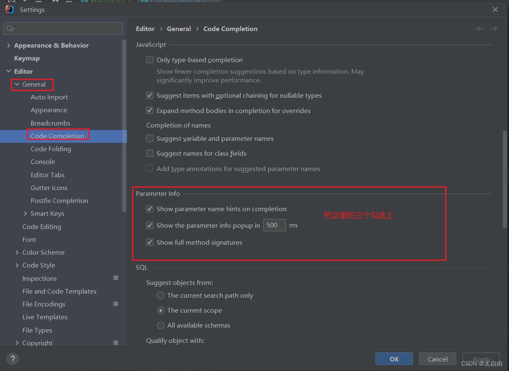Select Live Templates in the sidebar

point(45,317)
